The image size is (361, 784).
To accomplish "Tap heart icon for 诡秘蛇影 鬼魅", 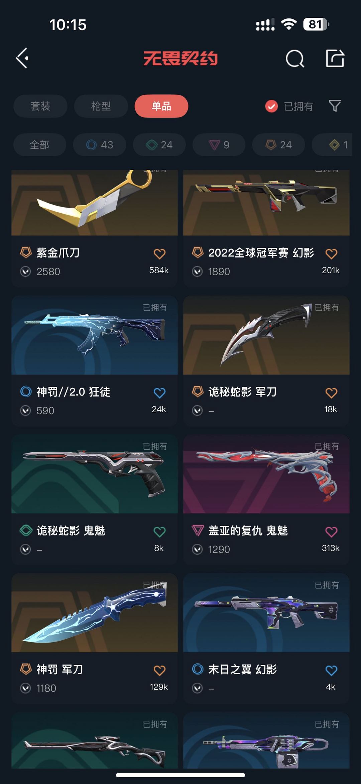I will click(x=159, y=532).
